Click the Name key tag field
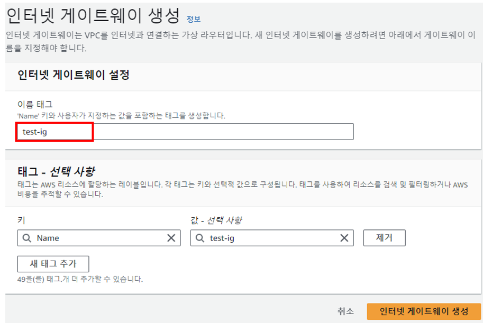This screenshot has height=323, width=483. (99, 238)
